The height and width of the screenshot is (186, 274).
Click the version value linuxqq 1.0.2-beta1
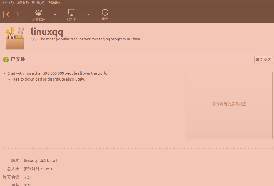pyautogui.click(x=40, y=161)
